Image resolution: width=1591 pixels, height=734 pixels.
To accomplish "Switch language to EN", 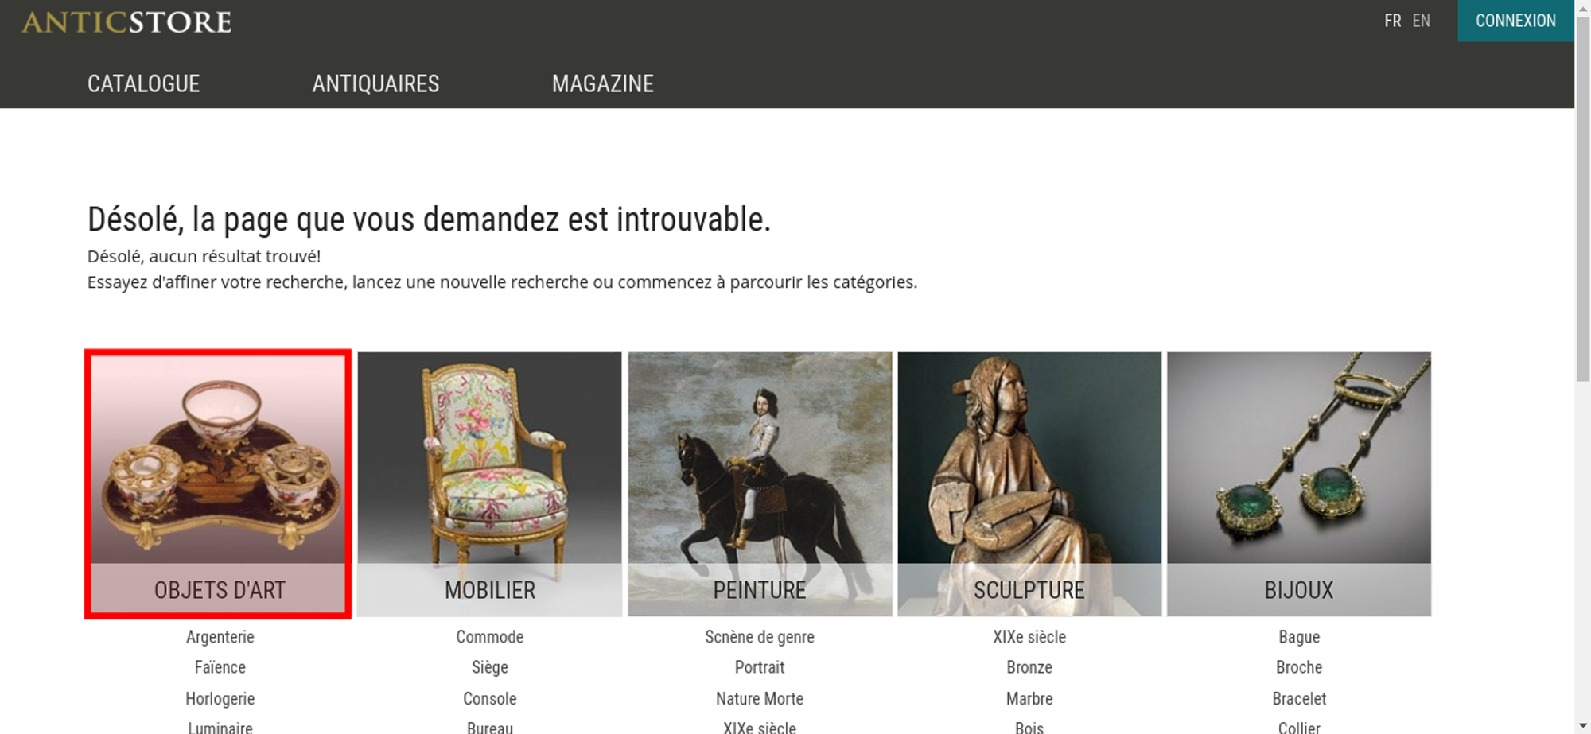I will point(1422,21).
